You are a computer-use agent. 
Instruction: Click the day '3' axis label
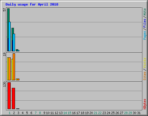18,113
